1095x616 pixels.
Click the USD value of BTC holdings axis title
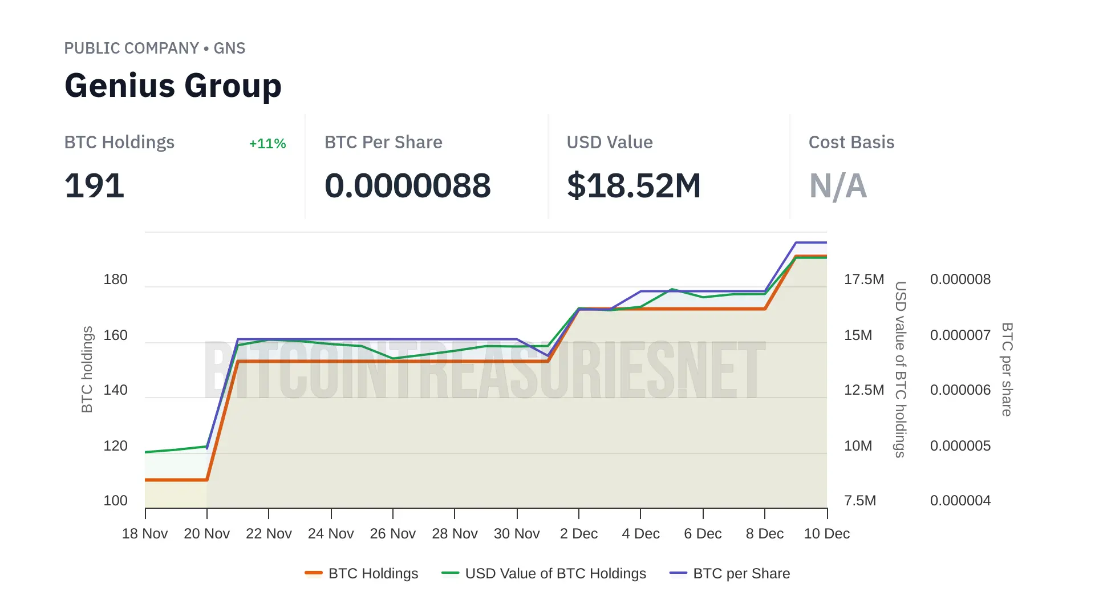click(900, 369)
